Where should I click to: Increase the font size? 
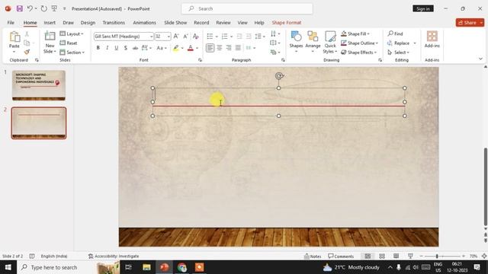pos(176,37)
